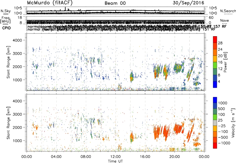Click the '20:00' time axis label
The height and width of the screenshot is (163, 236).
coord(175,157)
